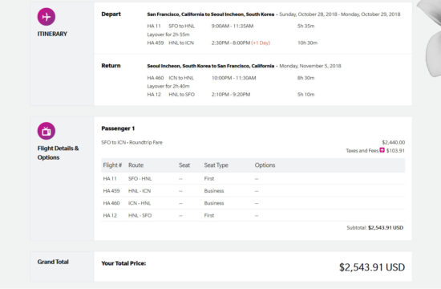Click the Subtotal amount

click(x=386, y=228)
